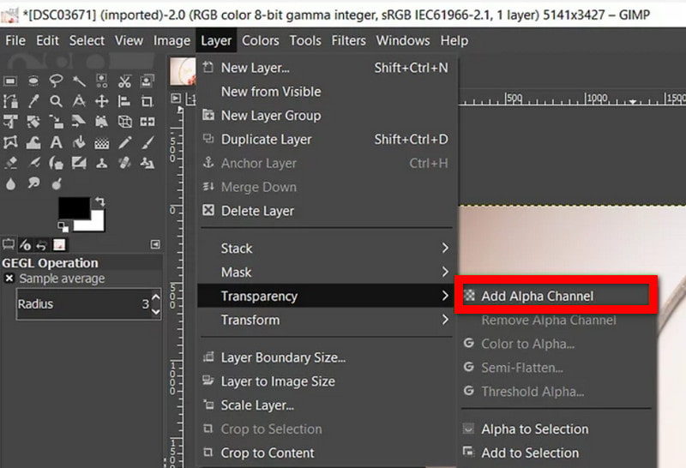This screenshot has height=468, width=686.
Task: Select the Paintbrush tool
Action: coord(147,142)
